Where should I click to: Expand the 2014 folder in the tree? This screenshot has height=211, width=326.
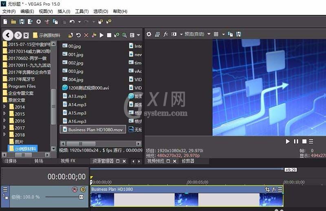(4, 107)
